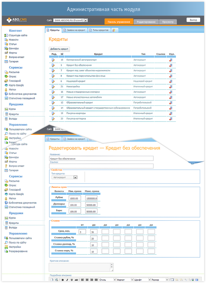Click the Выход button

tap(193, 20)
